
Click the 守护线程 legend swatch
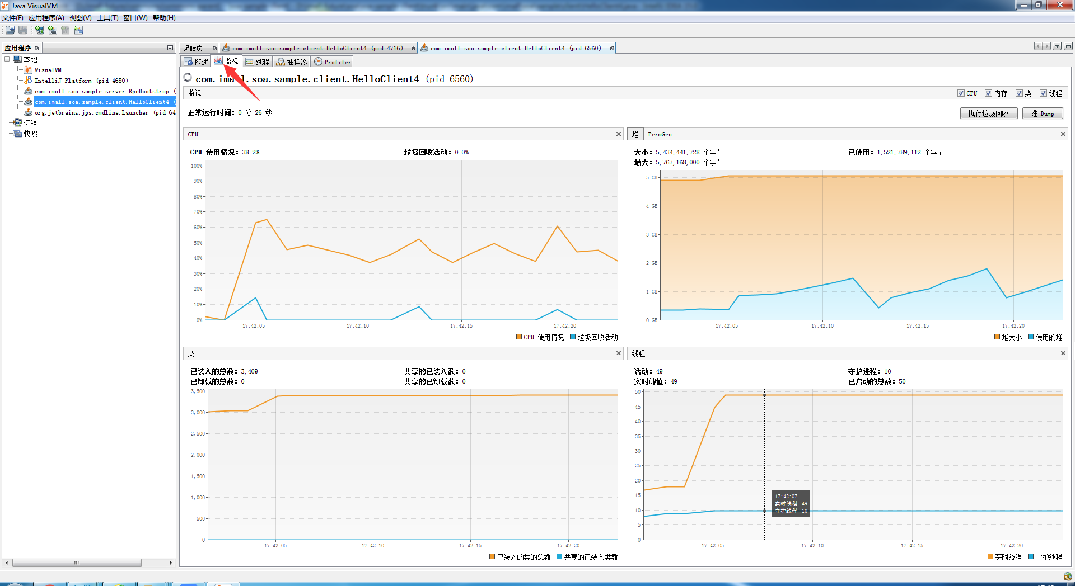pyautogui.click(x=1031, y=557)
